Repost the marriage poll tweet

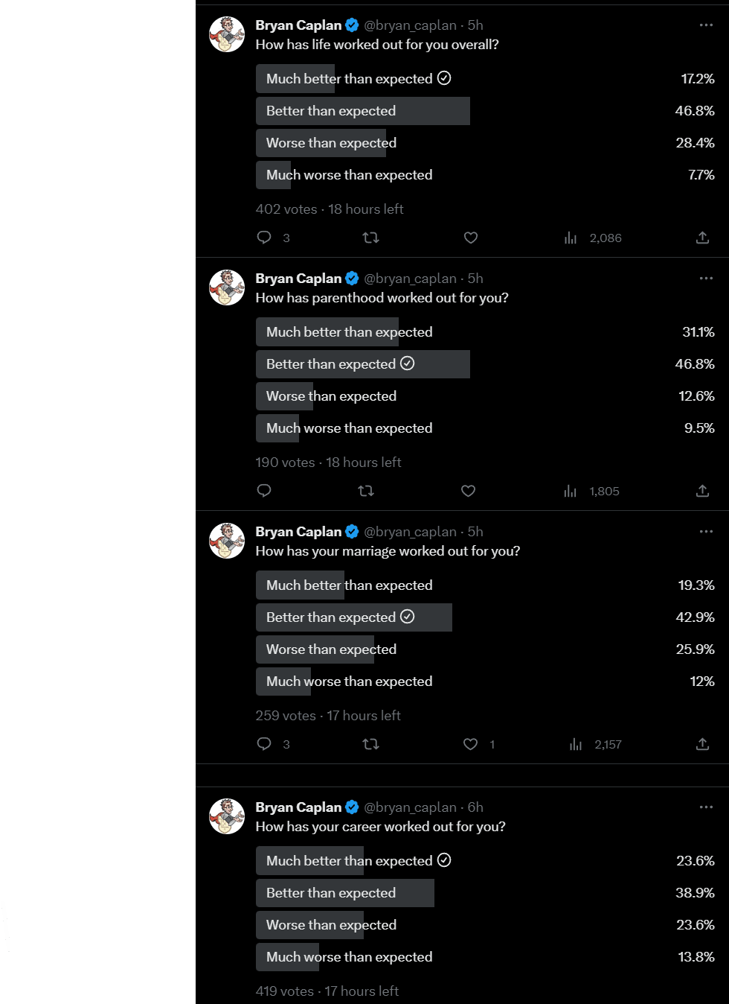click(370, 744)
